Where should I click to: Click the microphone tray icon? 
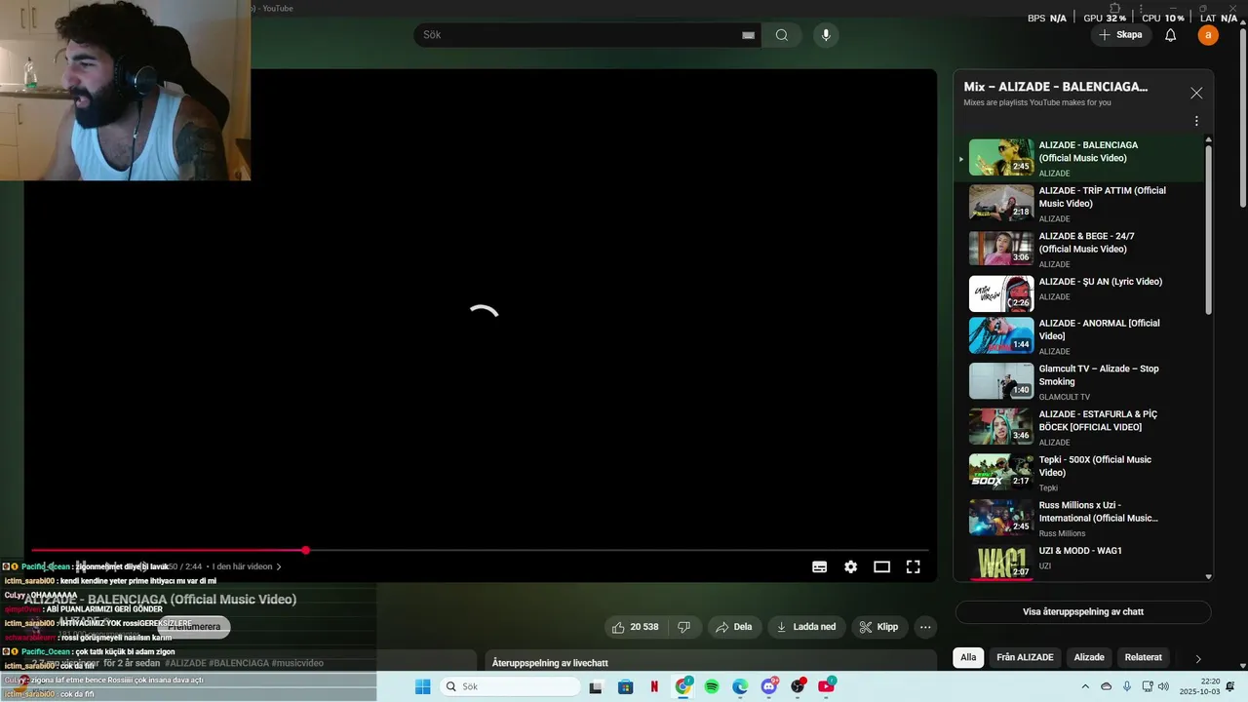[x=1127, y=686]
